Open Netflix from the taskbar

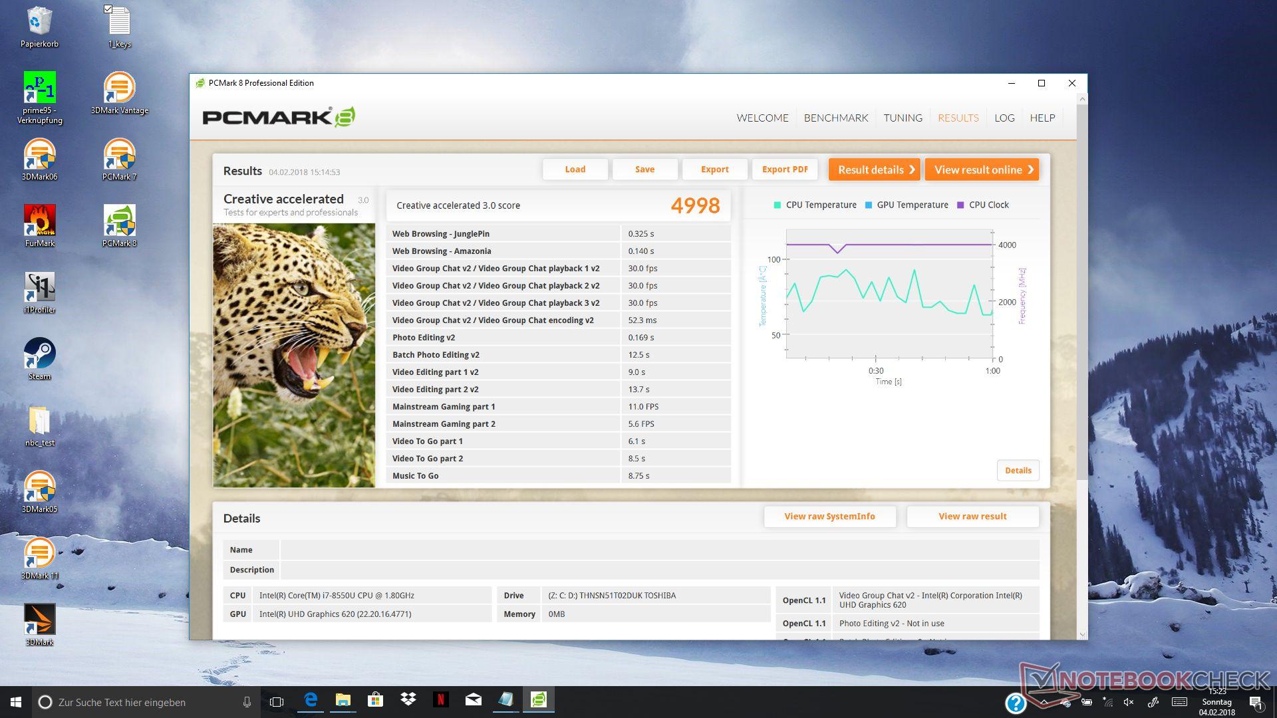[440, 700]
